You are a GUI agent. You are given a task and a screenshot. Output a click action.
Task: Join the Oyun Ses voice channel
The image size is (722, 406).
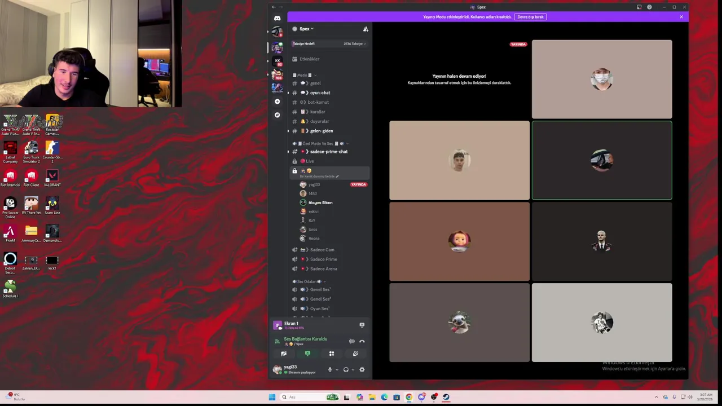(330, 308)
